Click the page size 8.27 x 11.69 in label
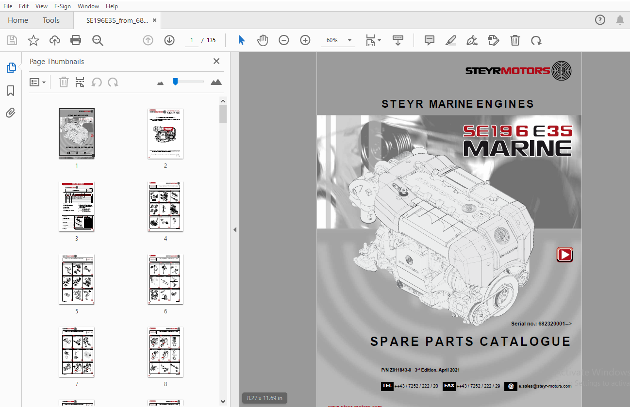 click(x=265, y=398)
